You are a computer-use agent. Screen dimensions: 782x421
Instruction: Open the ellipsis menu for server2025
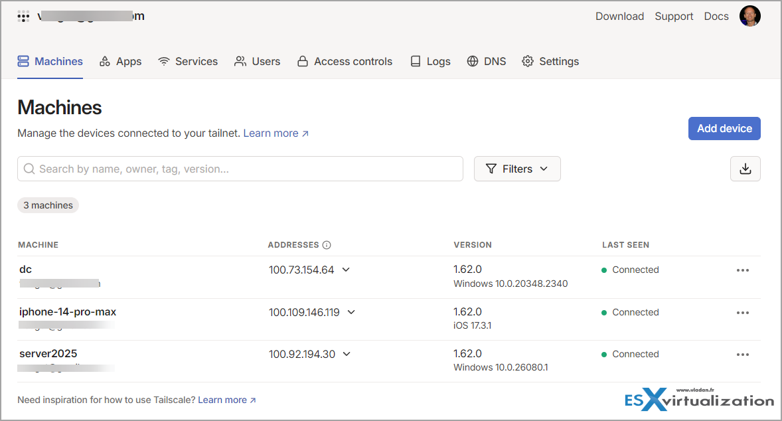tap(743, 354)
